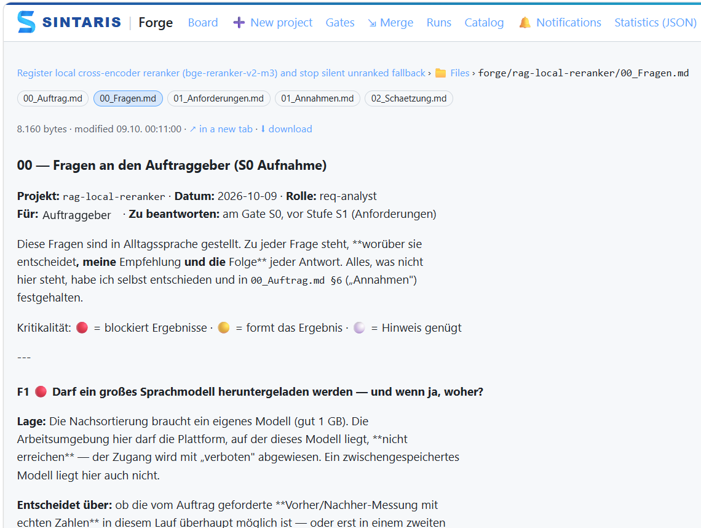Click the plus icon beside New project

click(x=239, y=22)
